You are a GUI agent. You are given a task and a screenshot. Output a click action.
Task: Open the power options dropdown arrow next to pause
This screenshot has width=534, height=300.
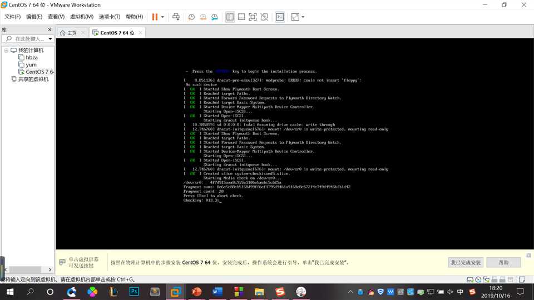(162, 17)
